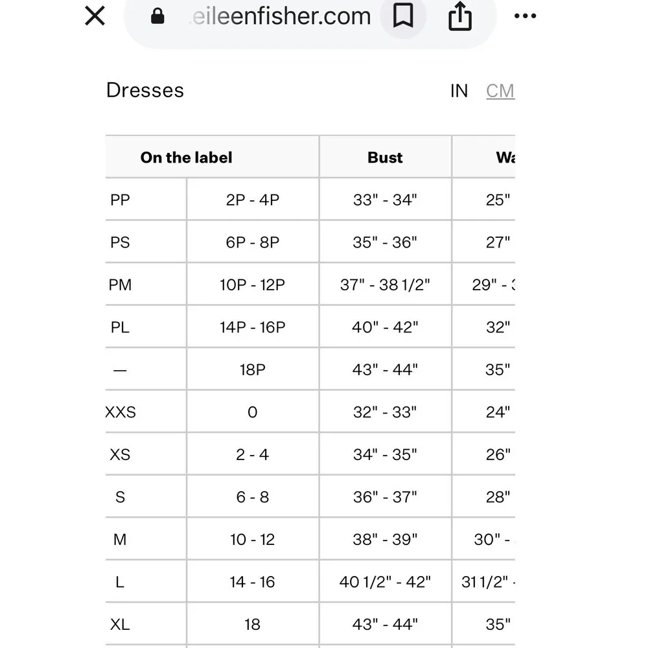This screenshot has width=648, height=648.
Task: Tap the Dresses section heading
Action: [145, 90]
